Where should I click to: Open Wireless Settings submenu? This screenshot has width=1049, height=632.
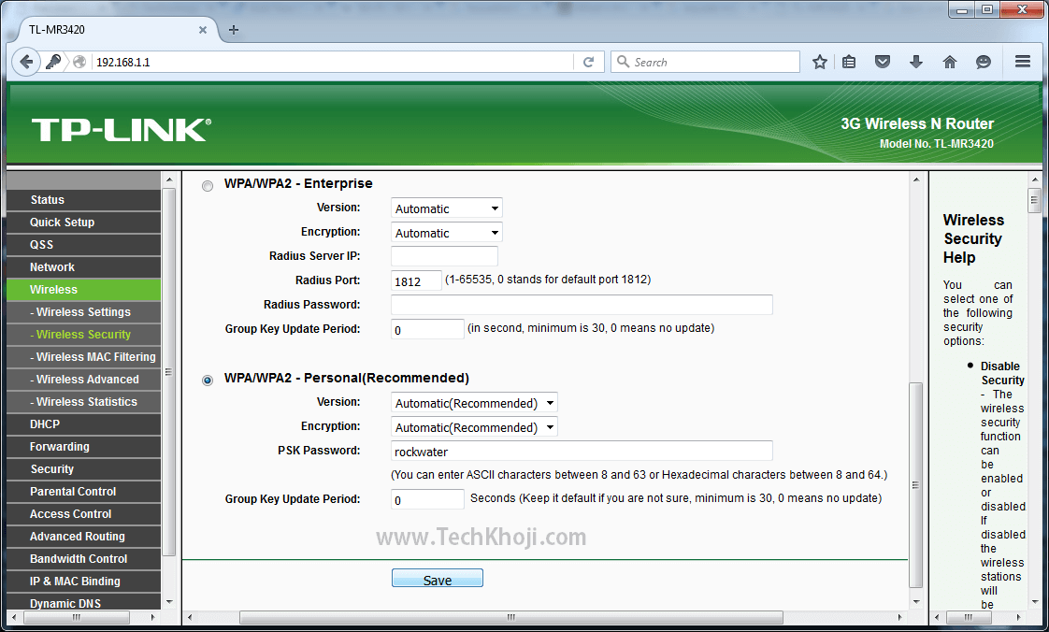pyautogui.click(x=83, y=311)
